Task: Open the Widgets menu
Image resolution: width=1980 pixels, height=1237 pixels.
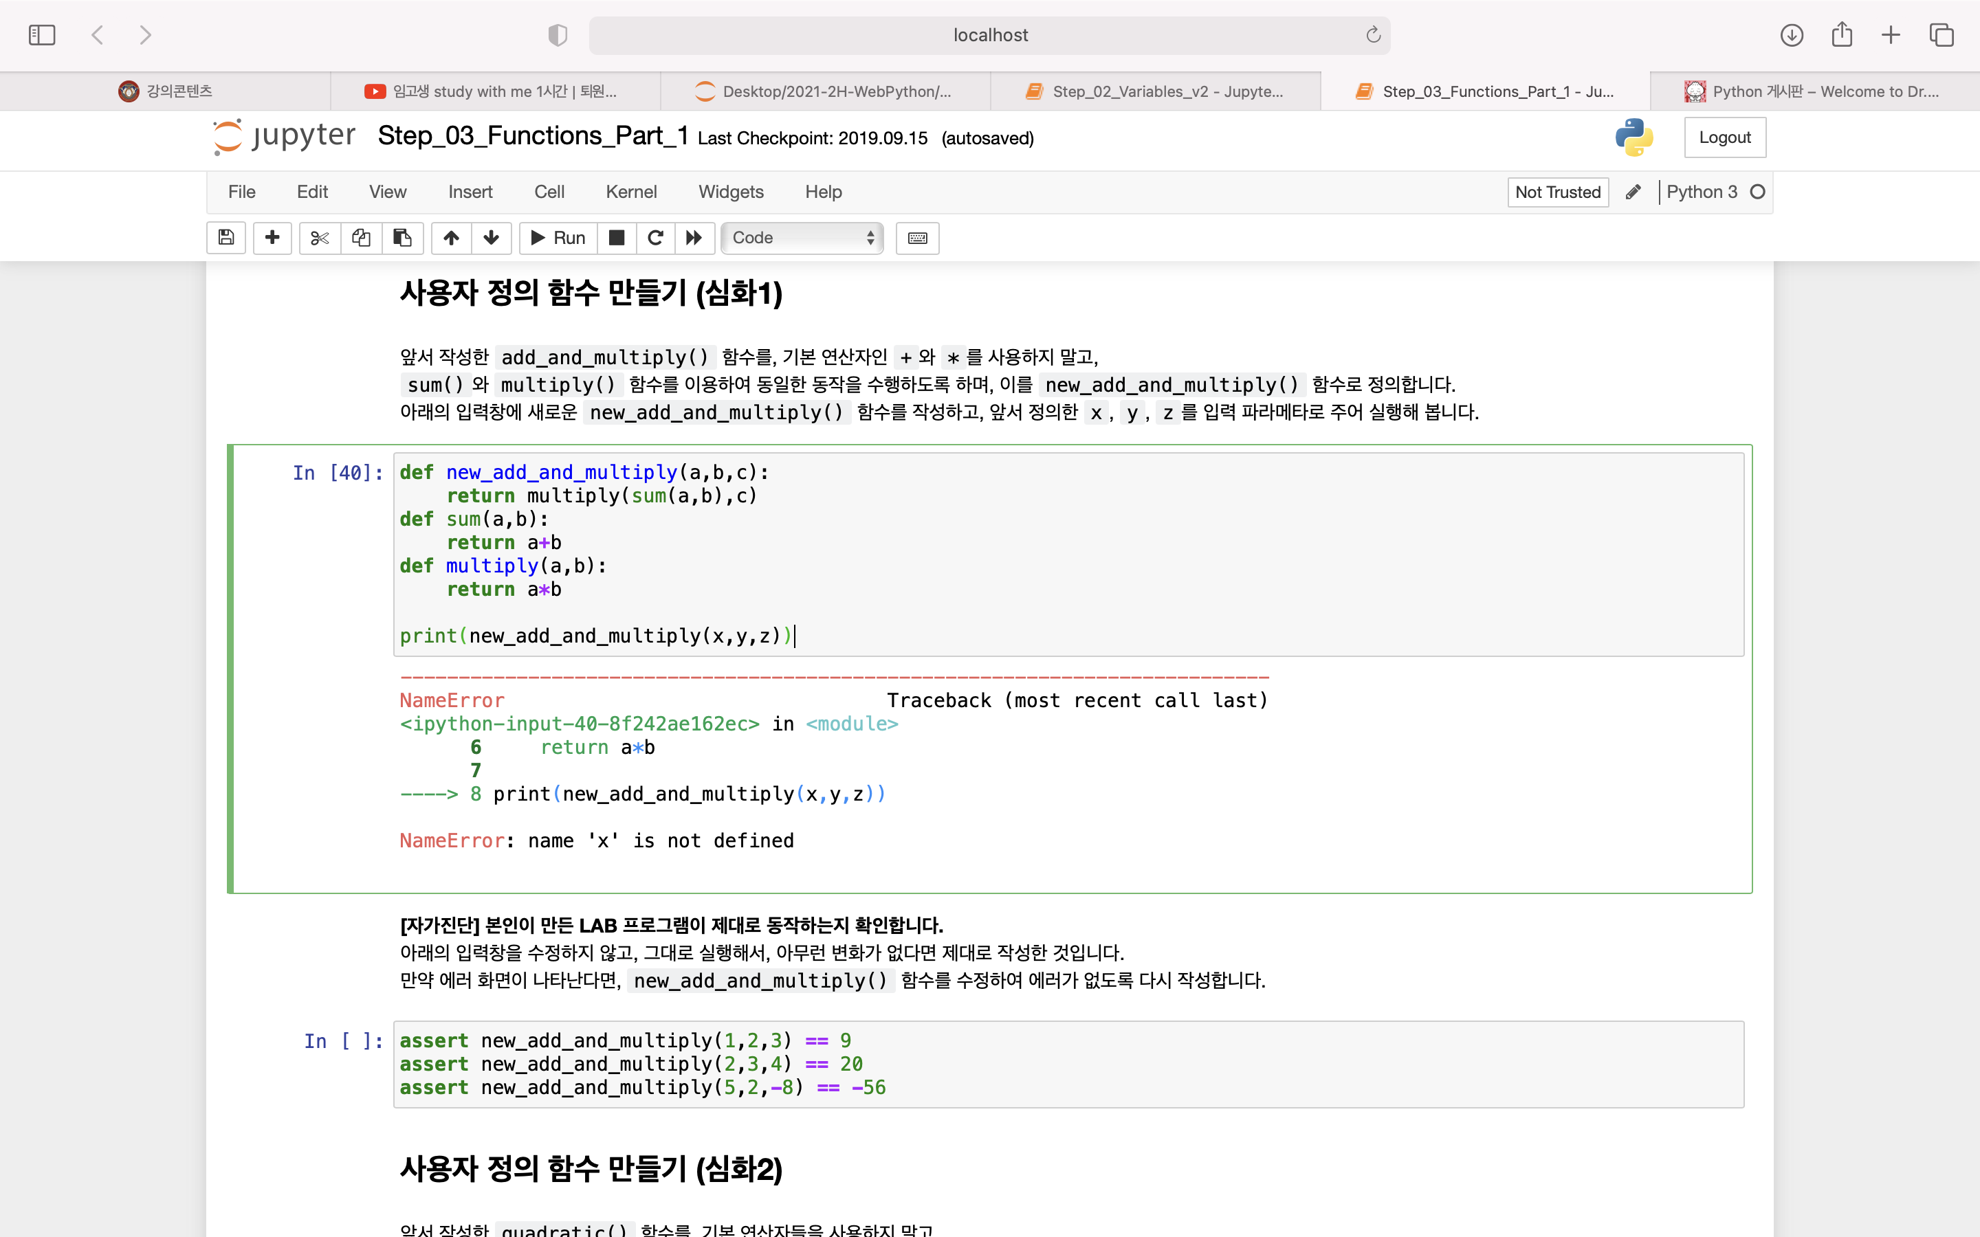Action: (x=731, y=192)
